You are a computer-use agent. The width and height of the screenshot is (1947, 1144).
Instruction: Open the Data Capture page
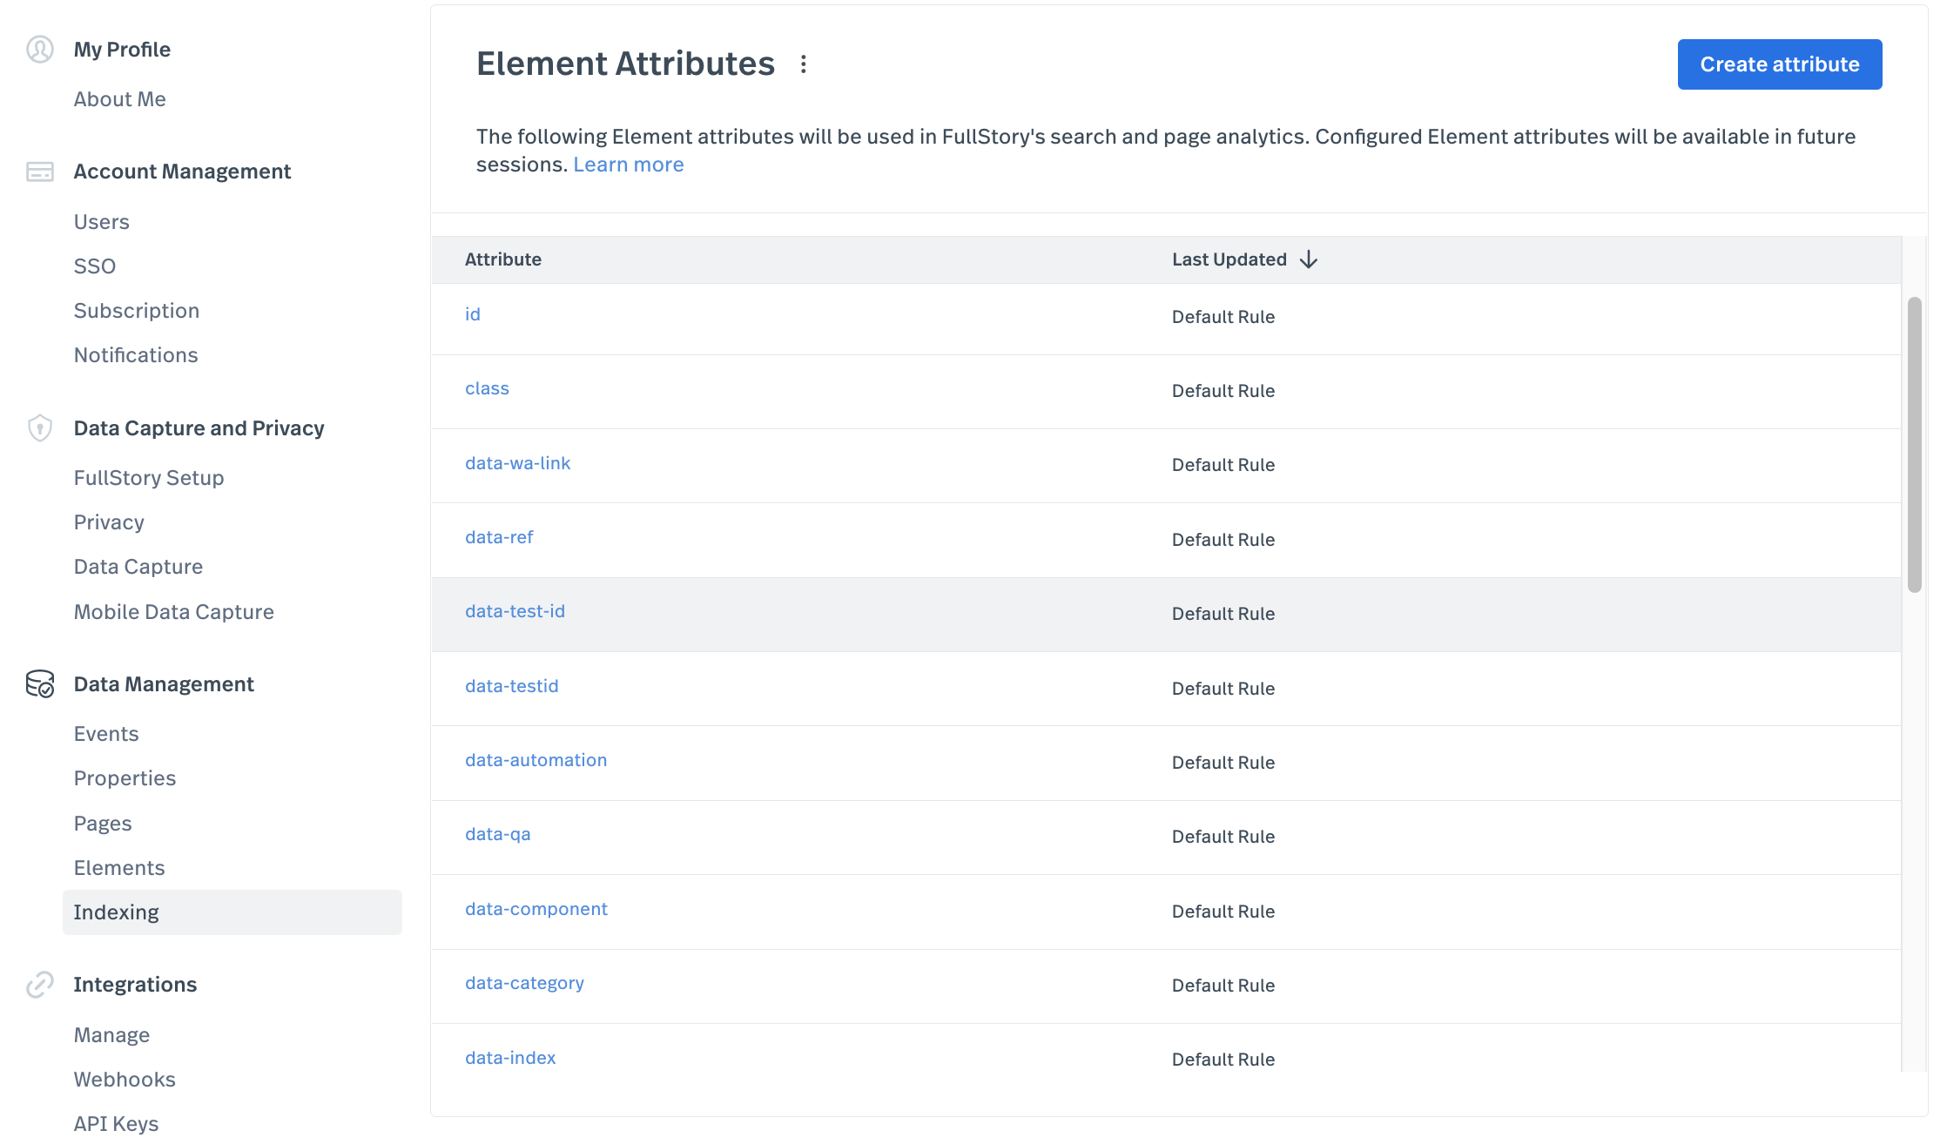(x=138, y=567)
